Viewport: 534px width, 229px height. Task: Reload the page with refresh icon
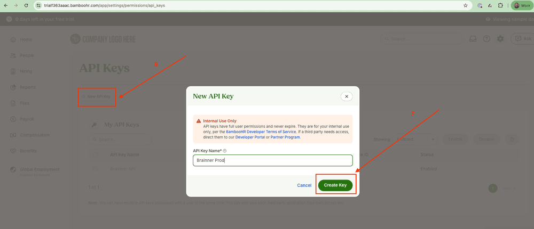(x=26, y=5)
